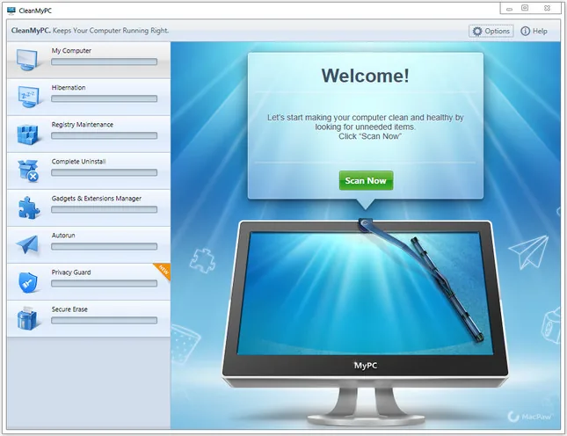Click the Registry Maintenance progress bar
567x436 pixels.
(104, 135)
